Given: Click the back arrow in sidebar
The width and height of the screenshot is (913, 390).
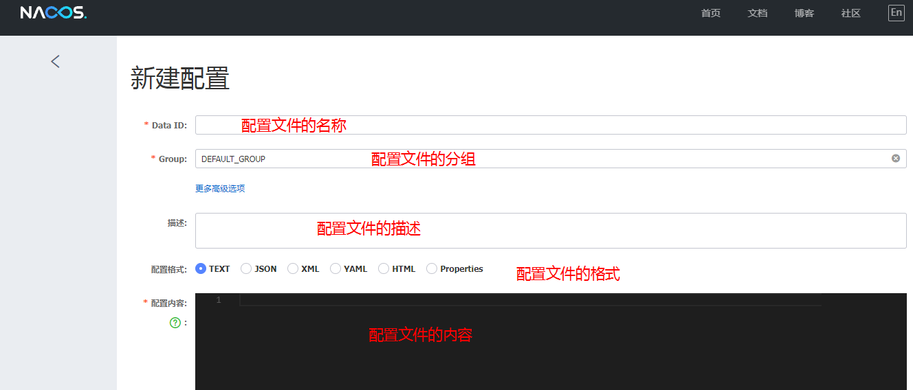Looking at the screenshot, I should pos(56,61).
